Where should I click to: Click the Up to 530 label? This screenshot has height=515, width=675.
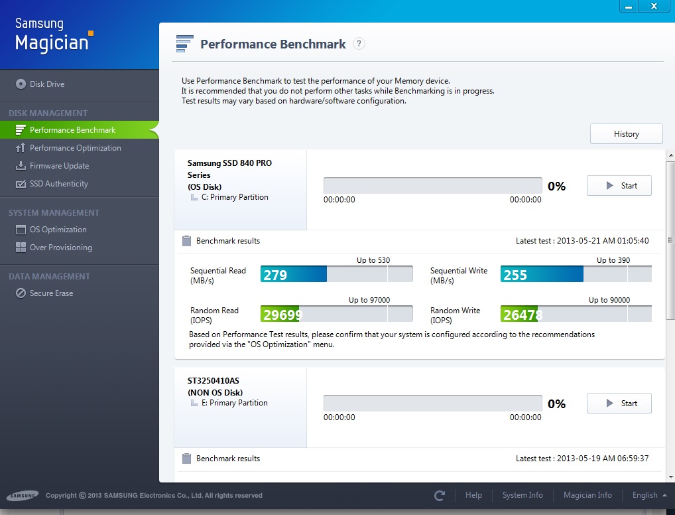tap(373, 260)
